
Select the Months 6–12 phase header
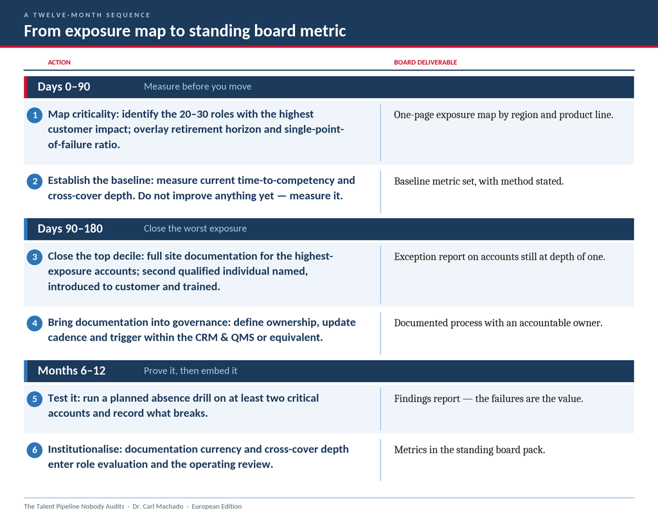329,371
